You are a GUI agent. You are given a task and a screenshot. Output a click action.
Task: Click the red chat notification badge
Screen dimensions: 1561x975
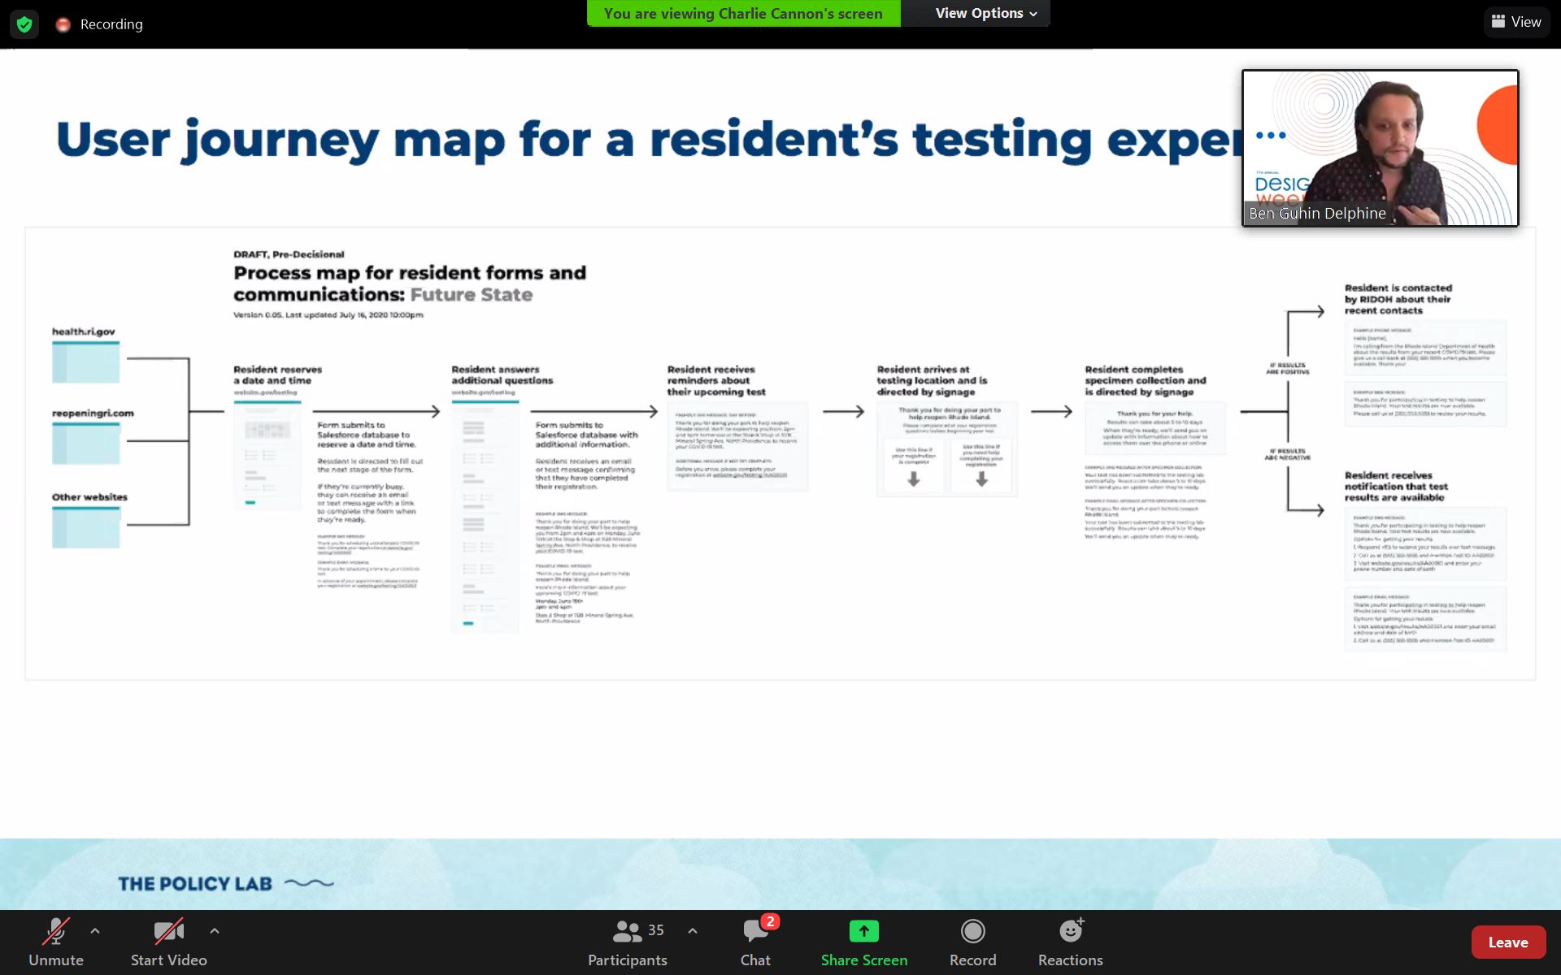770,921
